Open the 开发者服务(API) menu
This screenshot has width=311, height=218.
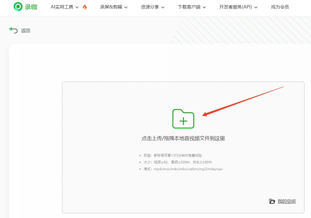[x=235, y=7]
